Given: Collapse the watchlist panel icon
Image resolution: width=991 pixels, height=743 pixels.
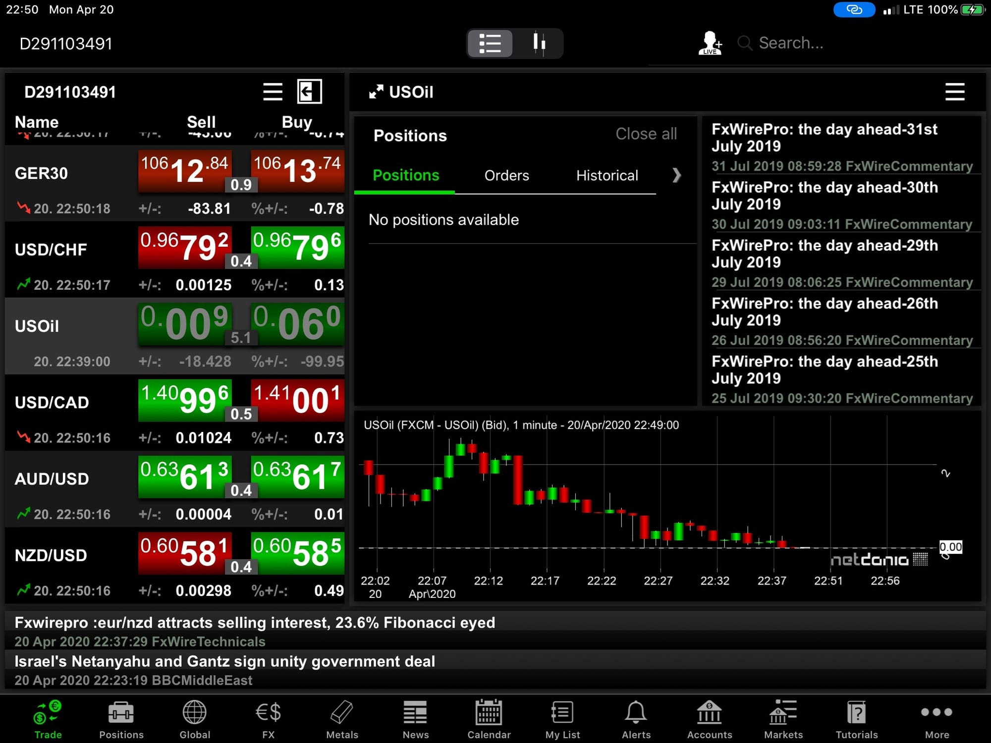Looking at the screenshot, I should [x=309, y=92].
